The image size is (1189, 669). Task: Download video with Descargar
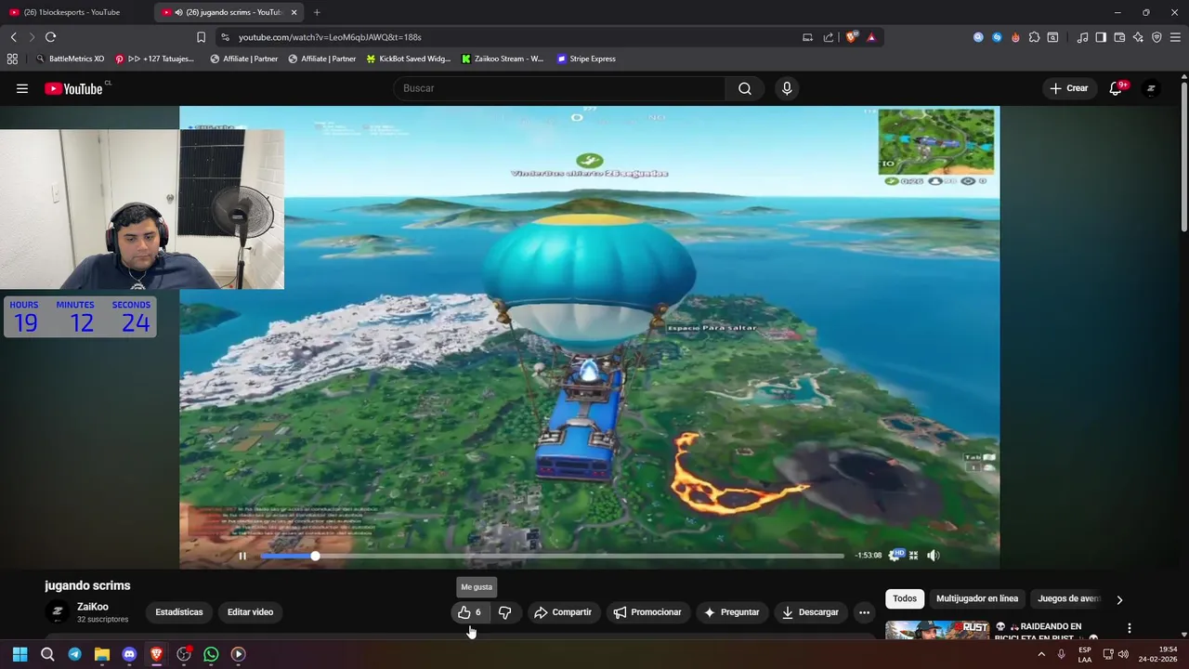coord(810,612)
